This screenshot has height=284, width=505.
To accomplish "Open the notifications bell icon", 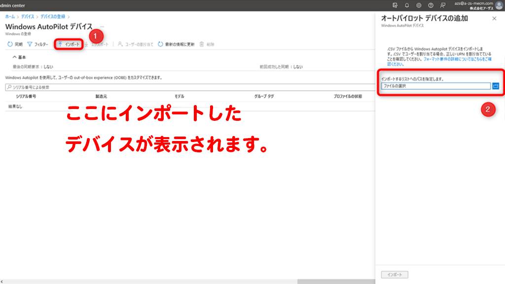I will point(407,4).
